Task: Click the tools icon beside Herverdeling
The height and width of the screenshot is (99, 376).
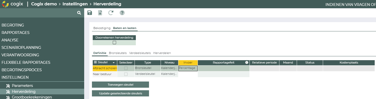Action: pyautogui.click(x=8, y=92)
